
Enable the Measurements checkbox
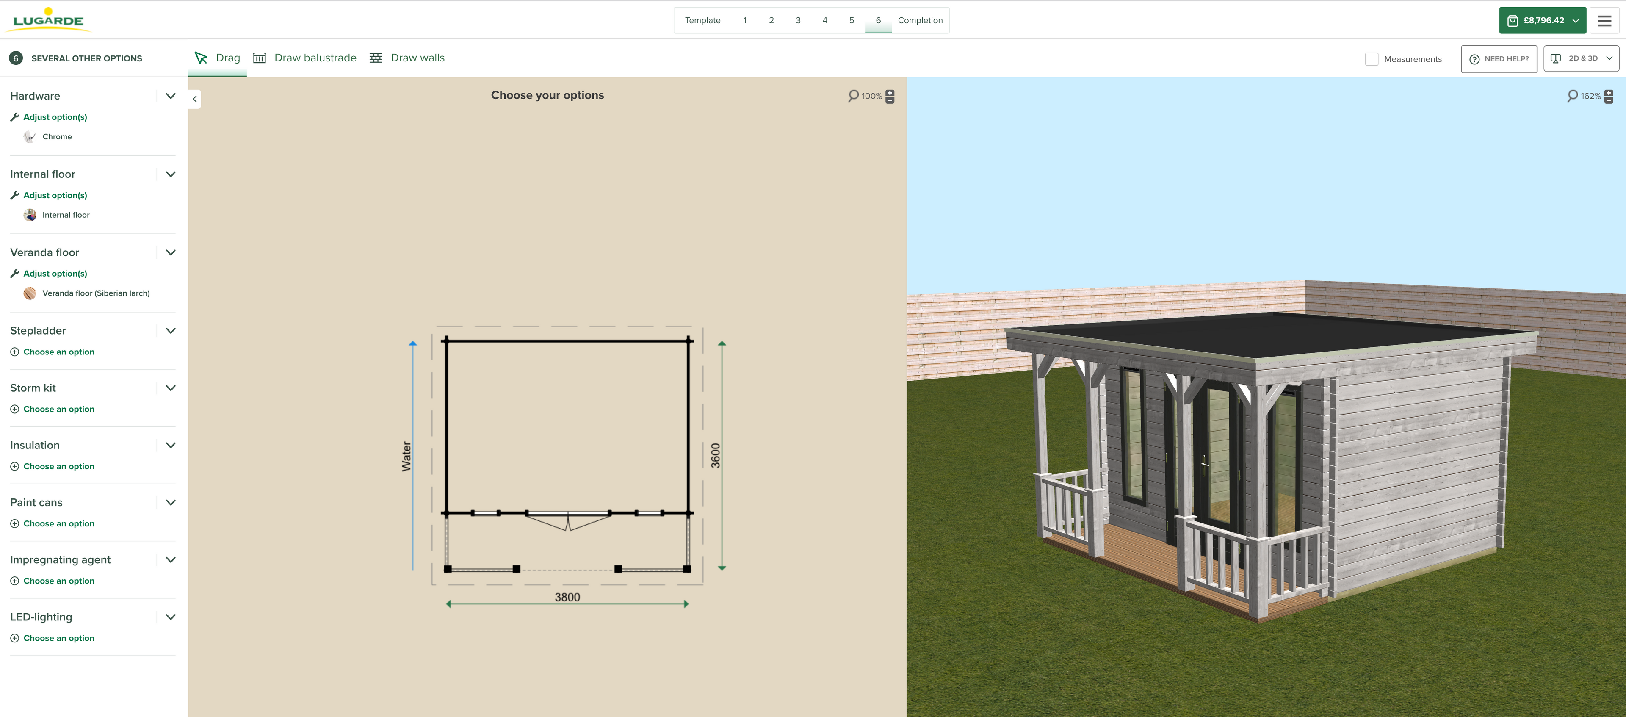[x=1371, y=59]
